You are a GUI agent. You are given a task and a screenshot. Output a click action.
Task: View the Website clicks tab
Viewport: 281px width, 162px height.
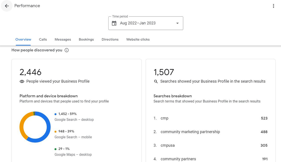[138, 39]
